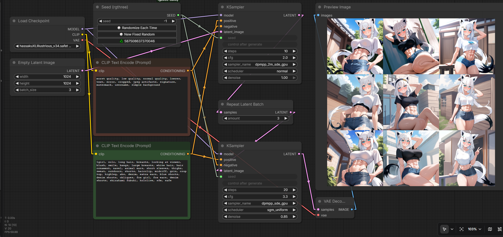
Task: Open the hassakuXLIllustrious_v34 checkpoint selector
Action: pos(47,46)
